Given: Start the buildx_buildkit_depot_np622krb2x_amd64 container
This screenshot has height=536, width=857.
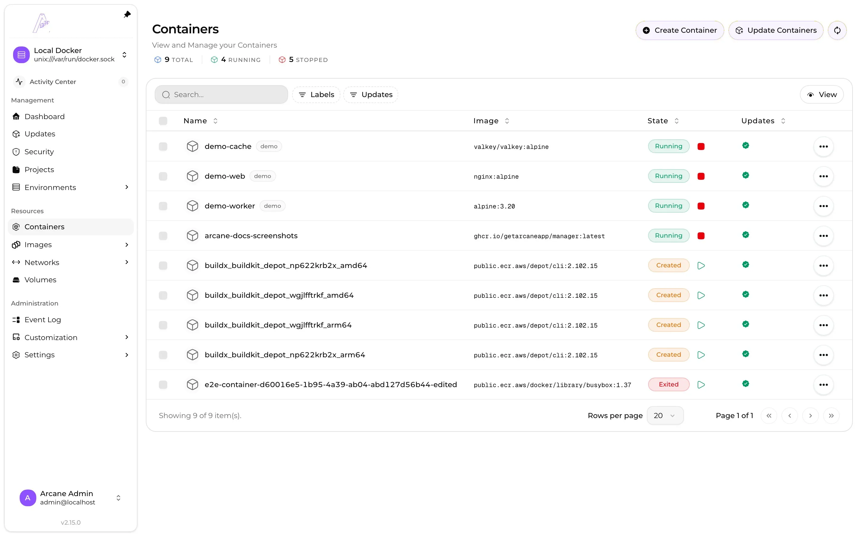Looking at the screenshot, I should (x=701, y=266).
